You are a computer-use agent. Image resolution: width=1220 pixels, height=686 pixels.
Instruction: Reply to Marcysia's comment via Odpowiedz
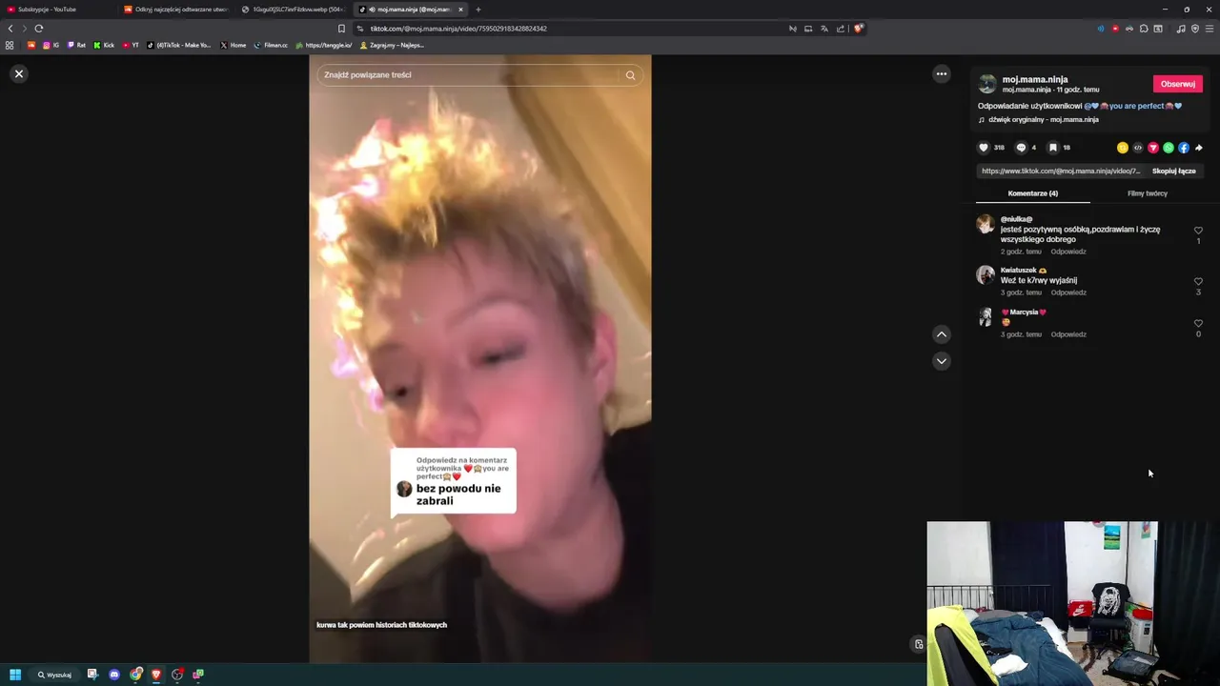click(x=1068, y=334)
